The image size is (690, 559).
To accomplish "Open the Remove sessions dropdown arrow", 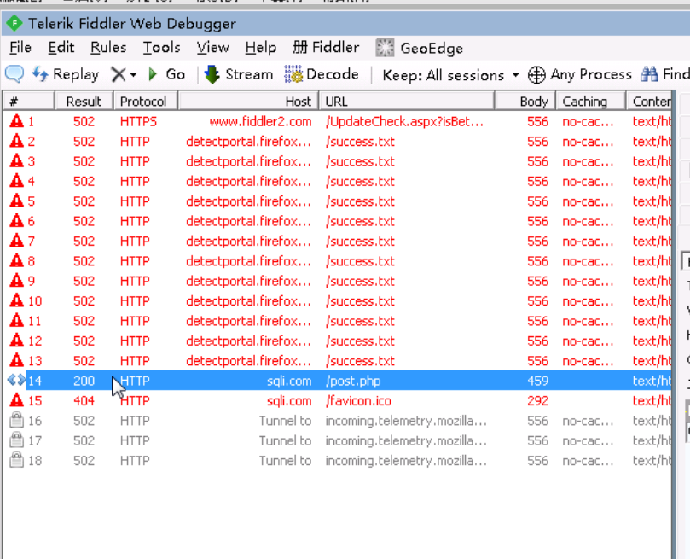I will 133,75.
